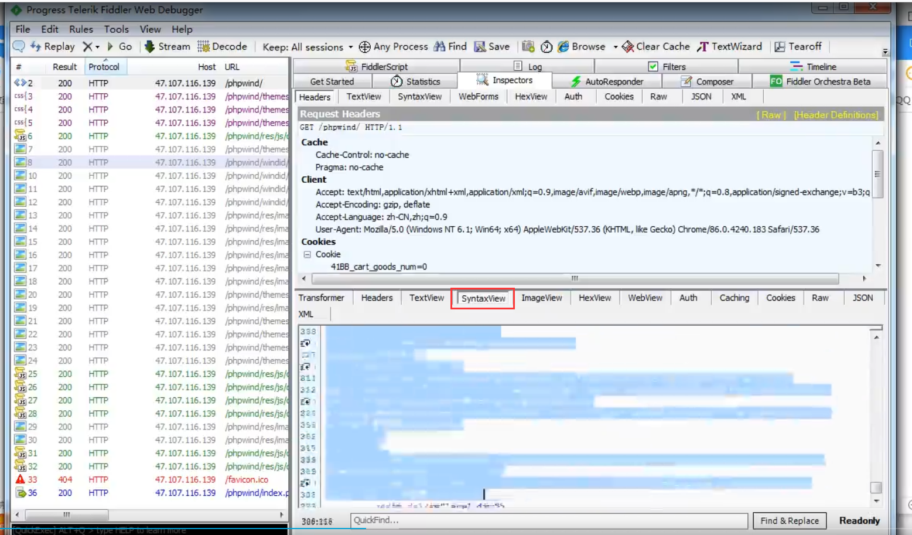Switch to the Statistics tab
Image resolution: width=912 pixels, height=535 pixels.
coord(415,81)
